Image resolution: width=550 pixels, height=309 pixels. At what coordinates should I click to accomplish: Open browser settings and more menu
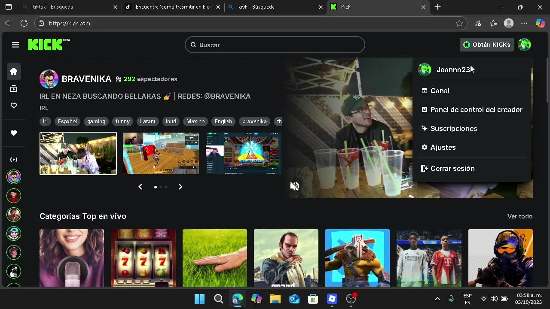[524, 23]
